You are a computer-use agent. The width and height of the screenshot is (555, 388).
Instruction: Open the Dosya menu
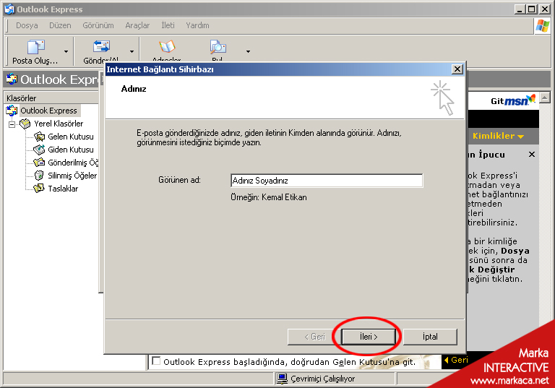27,25
